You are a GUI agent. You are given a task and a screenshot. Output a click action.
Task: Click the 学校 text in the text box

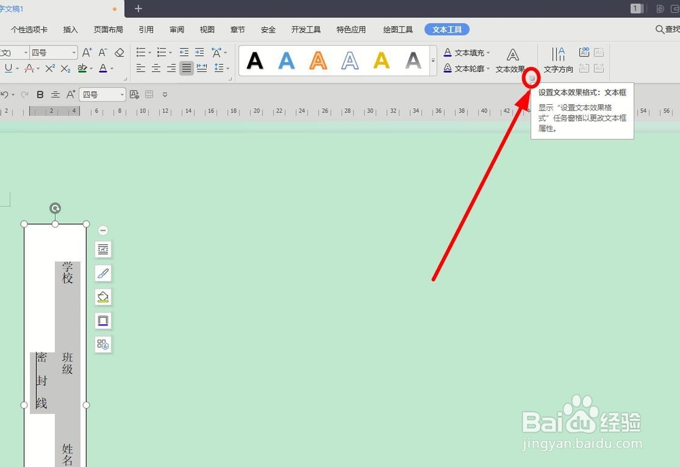point(67,272)
